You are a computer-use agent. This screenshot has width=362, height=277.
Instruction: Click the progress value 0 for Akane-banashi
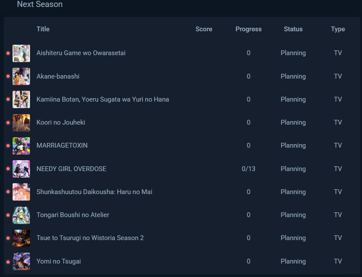point(249,76)
